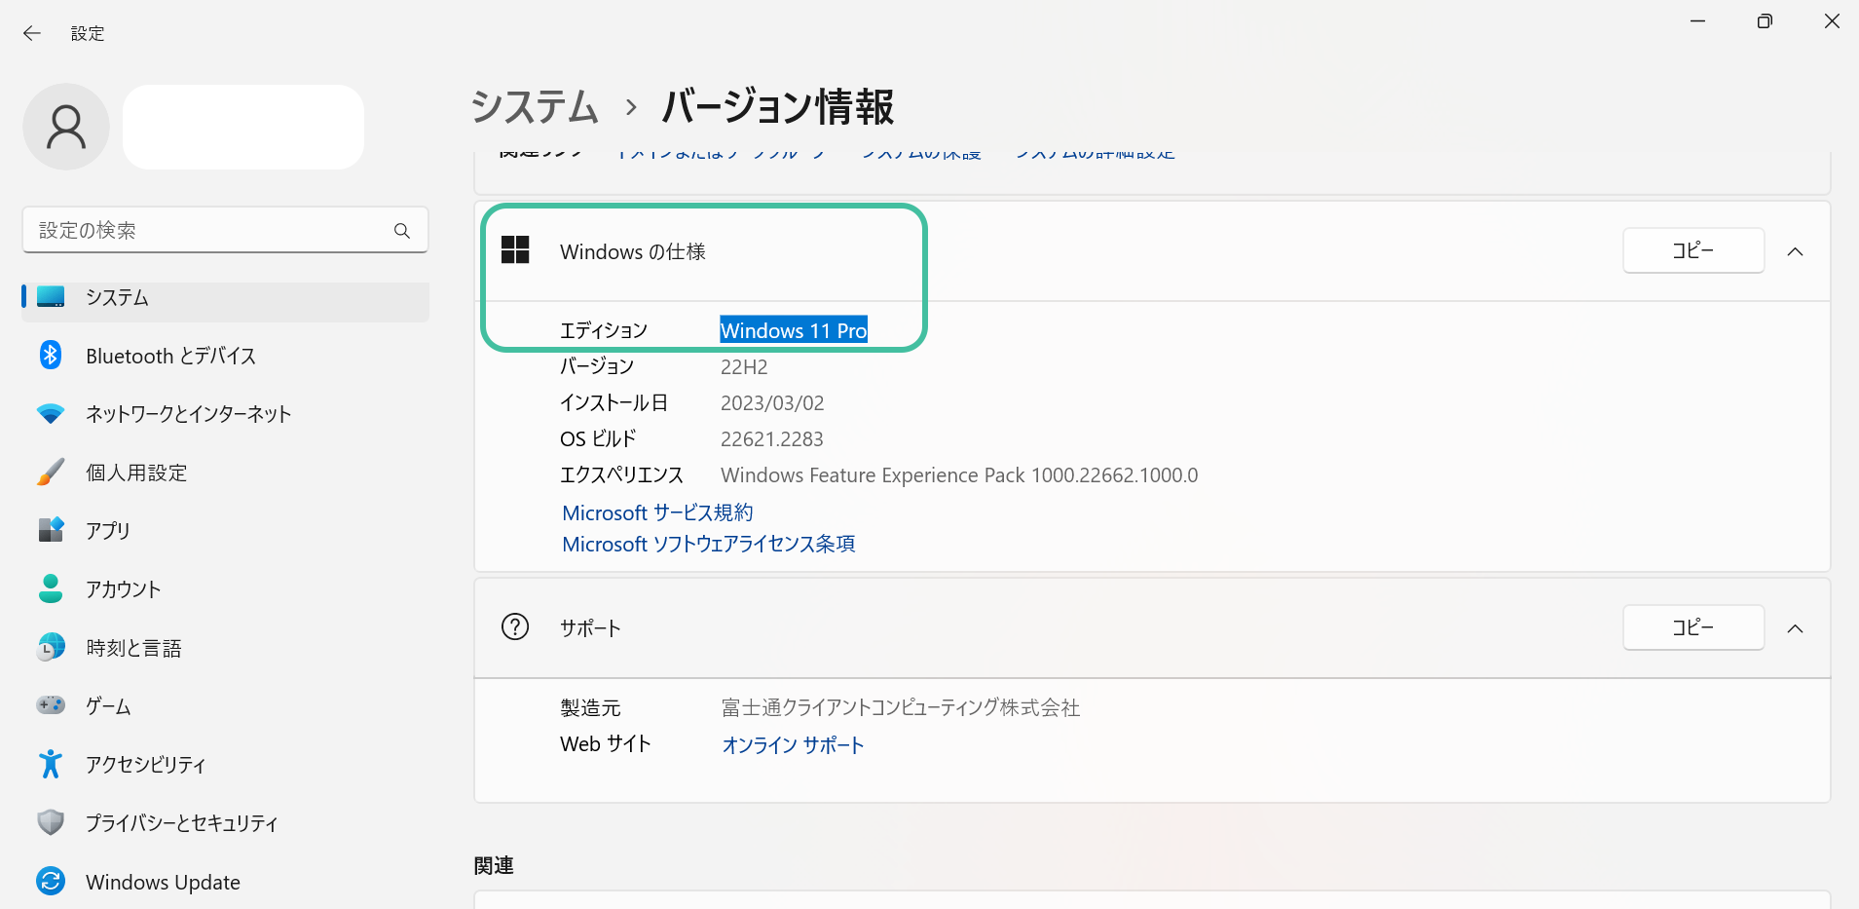Select アカウント in the sidebar
This screenshot has height=909, width=1859.
coord(123,589)
